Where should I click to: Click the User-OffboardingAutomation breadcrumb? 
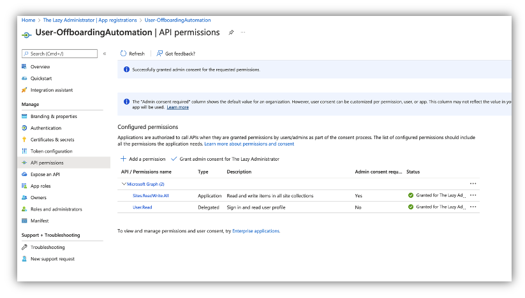177,20
